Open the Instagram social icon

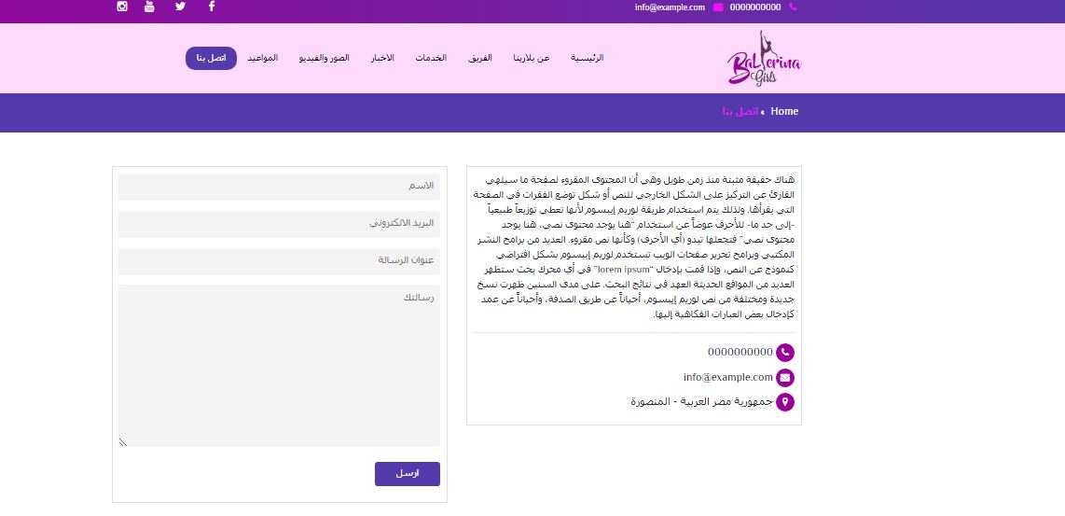122,7
